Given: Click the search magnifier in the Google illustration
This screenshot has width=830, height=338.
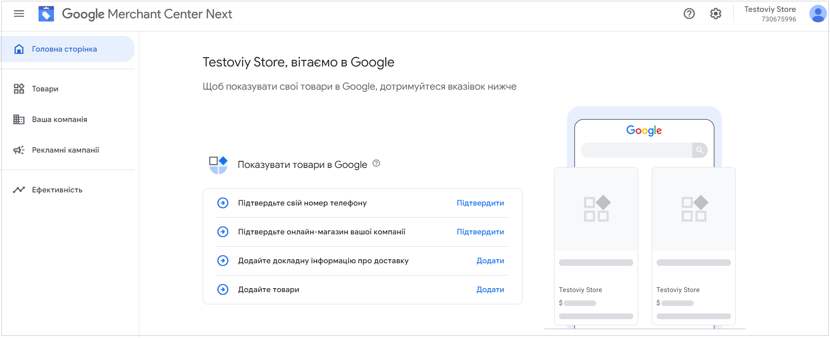Looking at the screenshot, I should click(x=699, y=150).
